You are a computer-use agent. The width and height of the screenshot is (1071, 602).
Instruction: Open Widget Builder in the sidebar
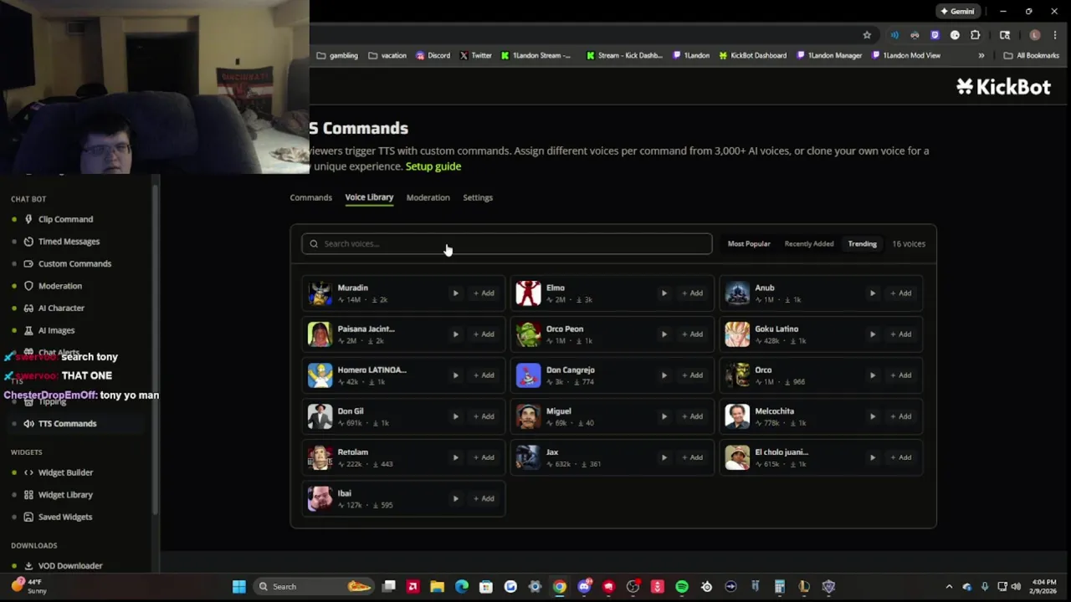click(x=65, y=472)
